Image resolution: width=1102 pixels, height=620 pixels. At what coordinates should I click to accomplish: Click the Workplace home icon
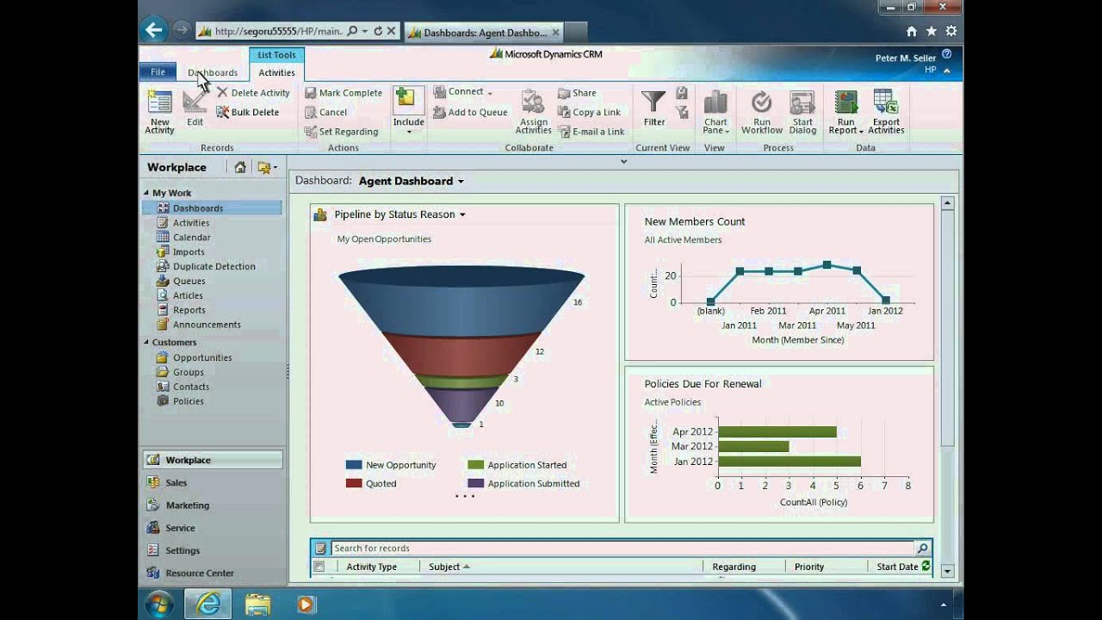(x=240, y=167)
